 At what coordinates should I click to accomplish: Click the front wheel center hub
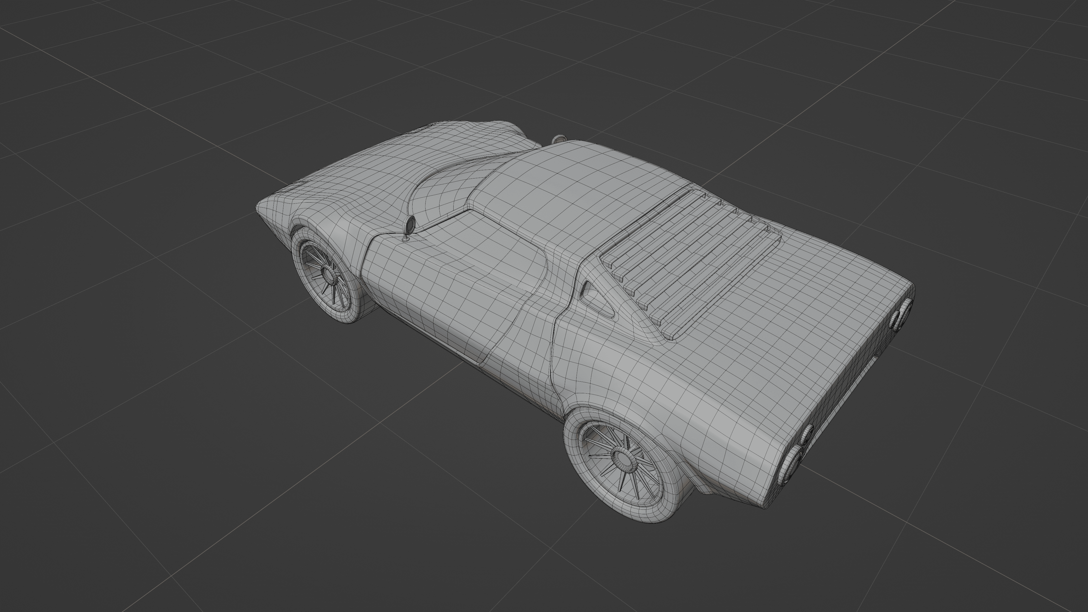pyautogui.click(x=329, y=275)
